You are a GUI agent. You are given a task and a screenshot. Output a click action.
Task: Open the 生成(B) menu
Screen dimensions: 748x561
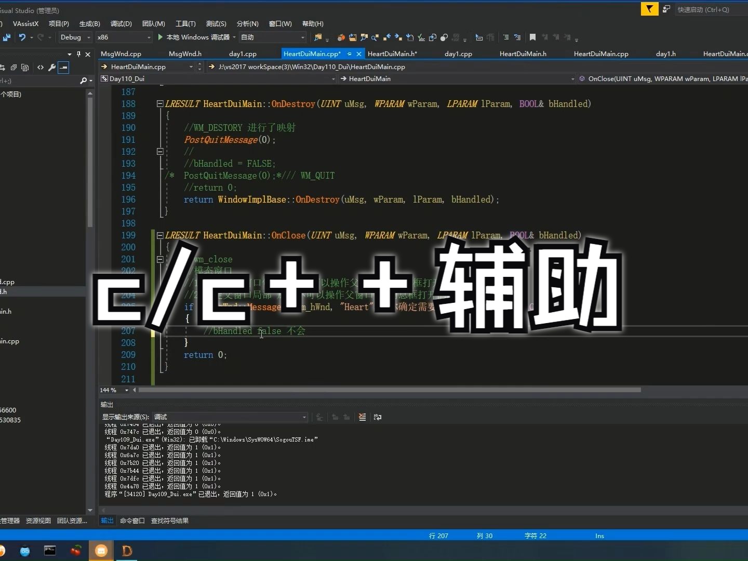(90, 24)
